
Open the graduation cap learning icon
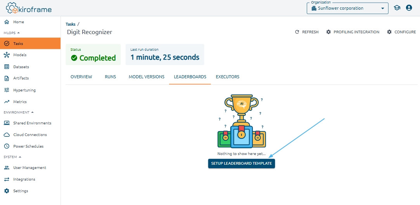point(397,8)
